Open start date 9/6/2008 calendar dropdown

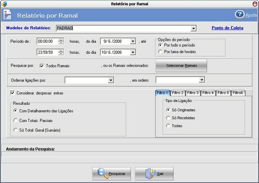(x=133, y=41)
